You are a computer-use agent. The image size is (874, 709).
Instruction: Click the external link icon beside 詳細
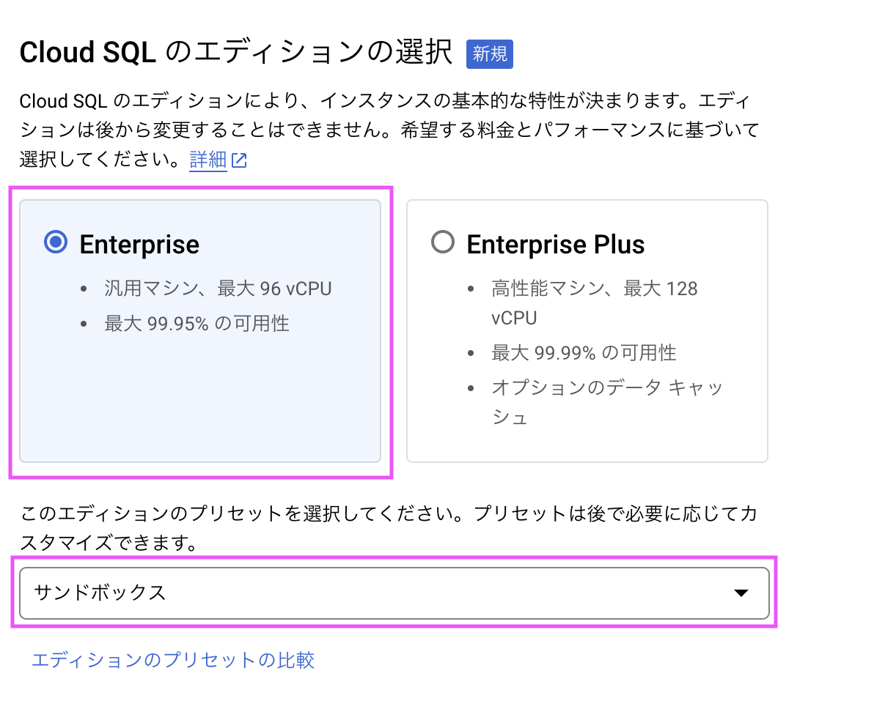(240, 159)
